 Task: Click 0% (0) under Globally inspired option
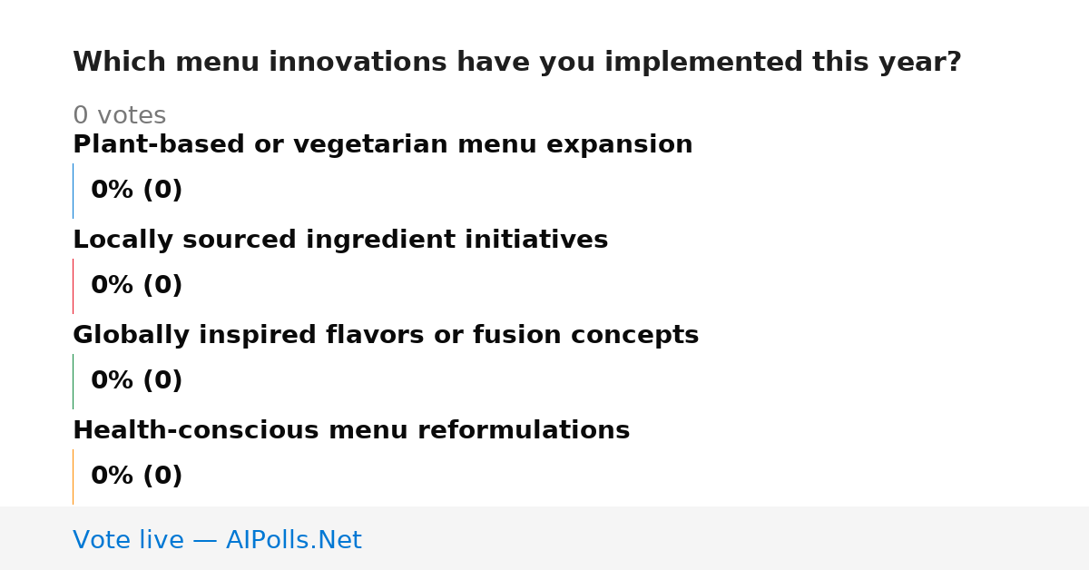(136, 381)
